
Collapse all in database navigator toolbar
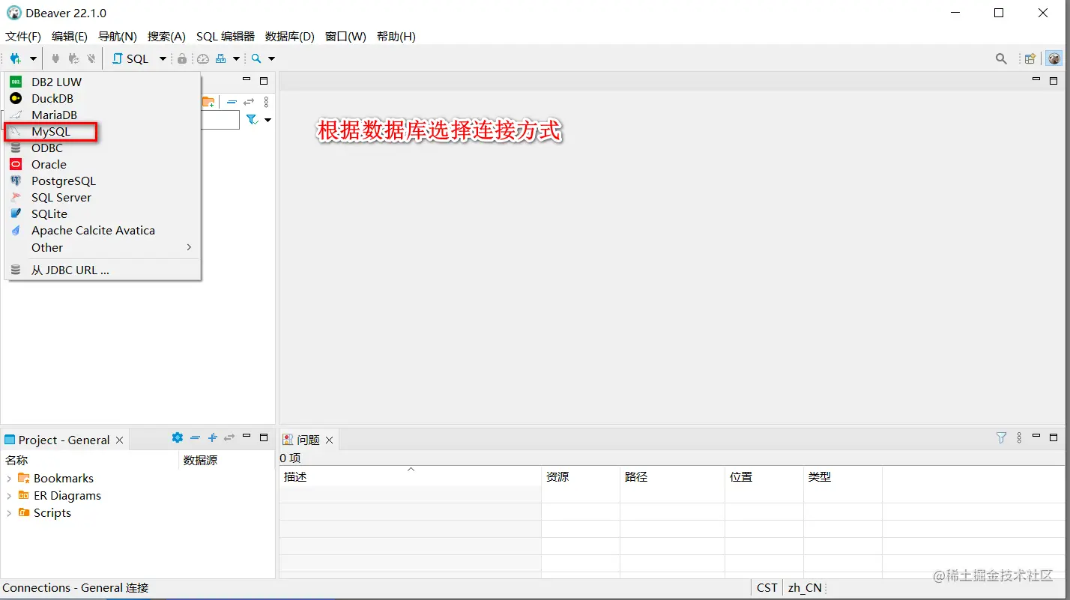tap(232, 101)
